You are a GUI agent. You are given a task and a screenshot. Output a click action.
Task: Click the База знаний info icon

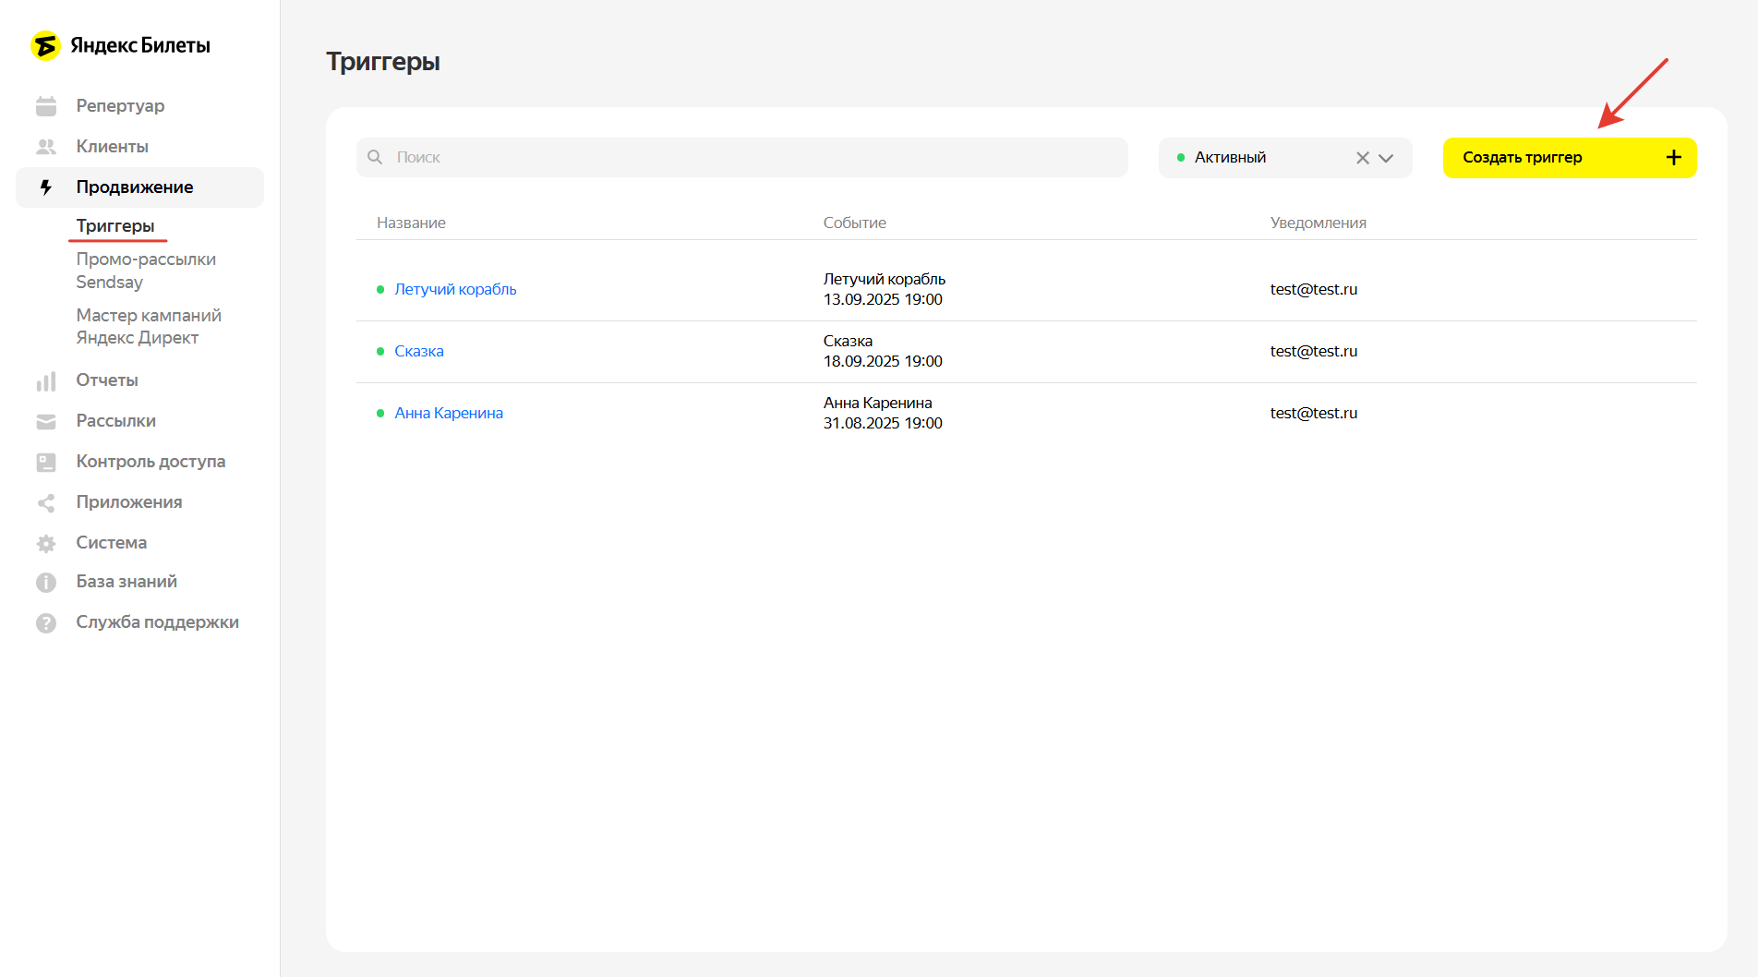click(46, 582)
